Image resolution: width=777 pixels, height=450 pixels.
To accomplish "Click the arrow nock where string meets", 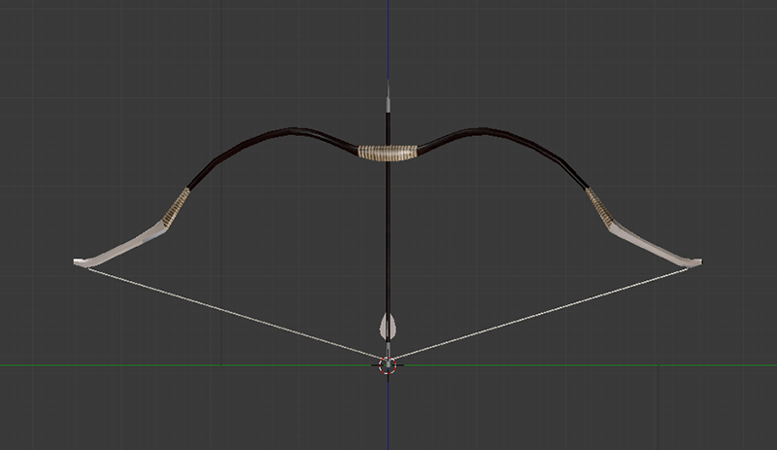I will click(x=388, y=355).
